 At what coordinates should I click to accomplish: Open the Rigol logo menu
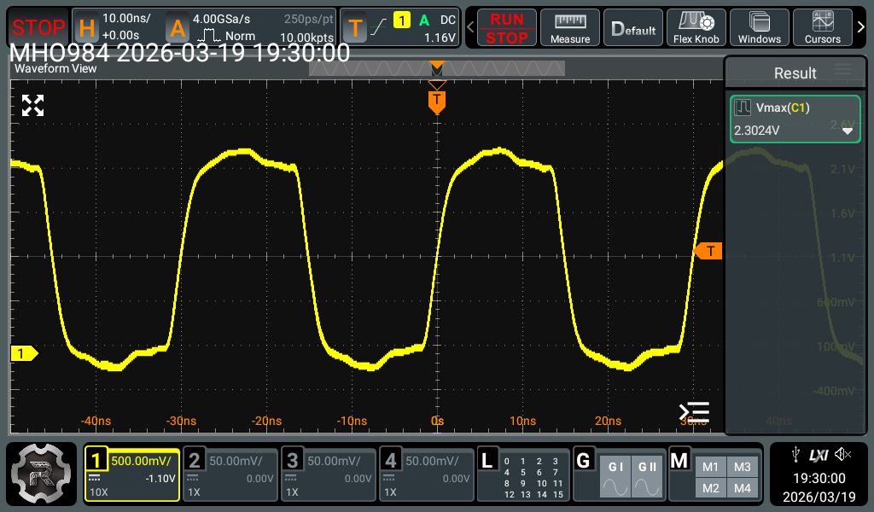41,474
